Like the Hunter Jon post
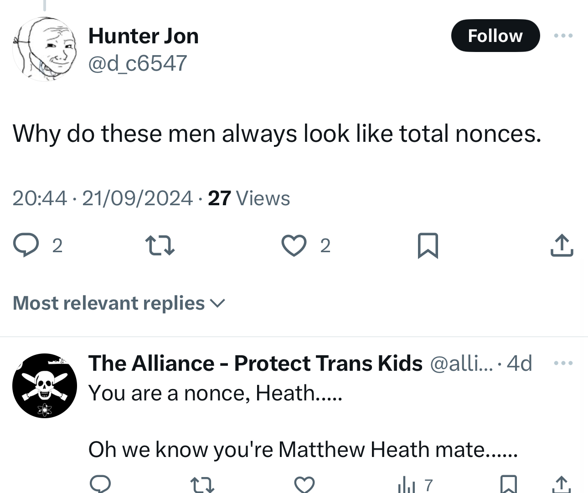This screenshot has height=493, width=588. click(x=294, y=245)
